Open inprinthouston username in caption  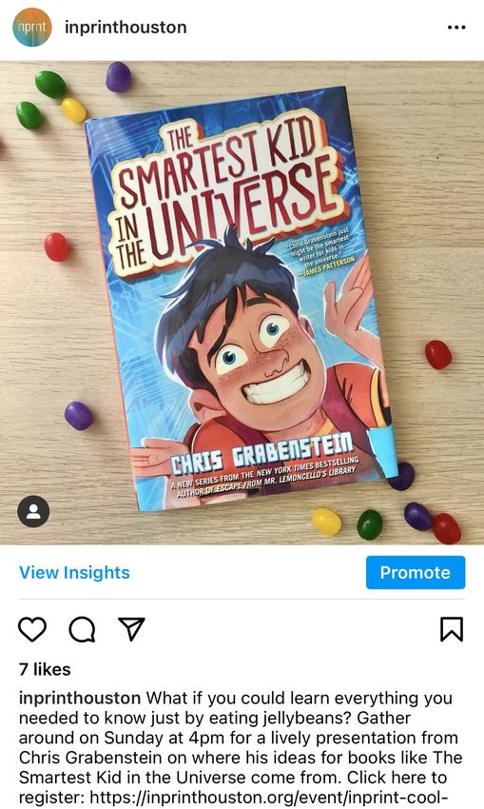click(x=79, y=698)
